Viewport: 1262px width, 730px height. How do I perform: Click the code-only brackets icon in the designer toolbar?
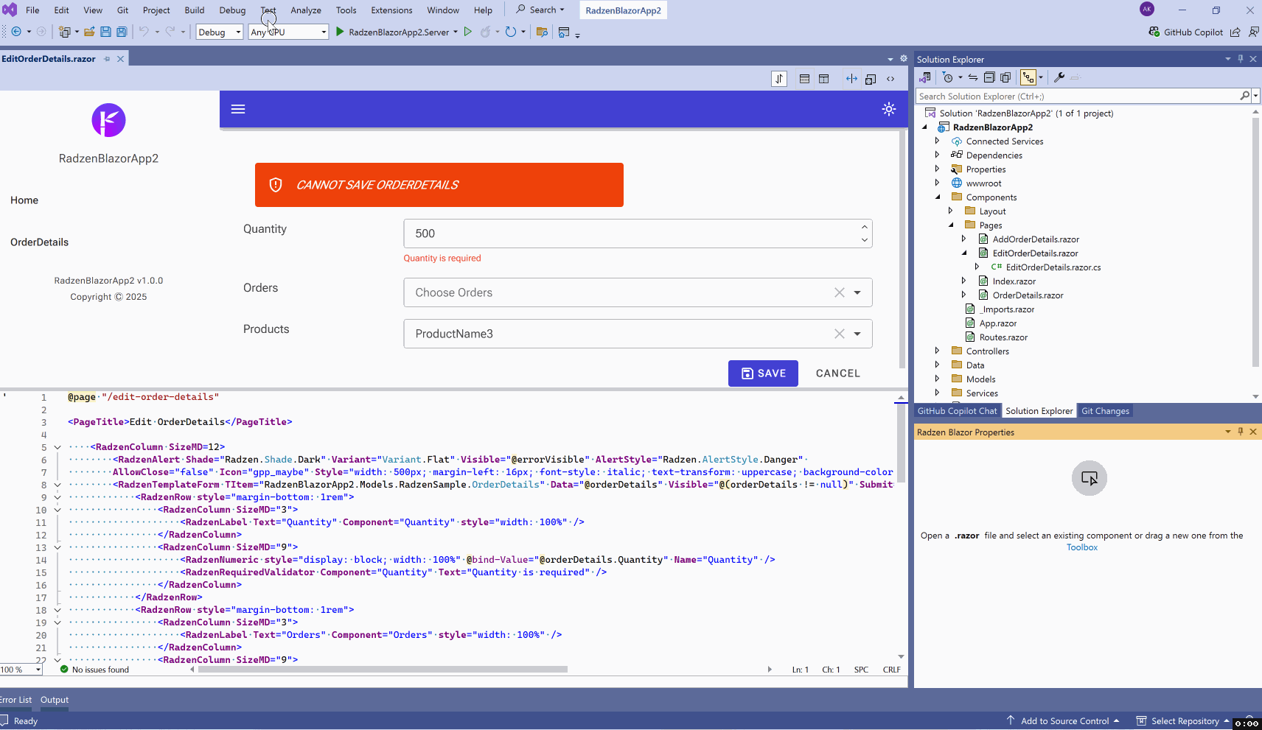click(890, 79)
